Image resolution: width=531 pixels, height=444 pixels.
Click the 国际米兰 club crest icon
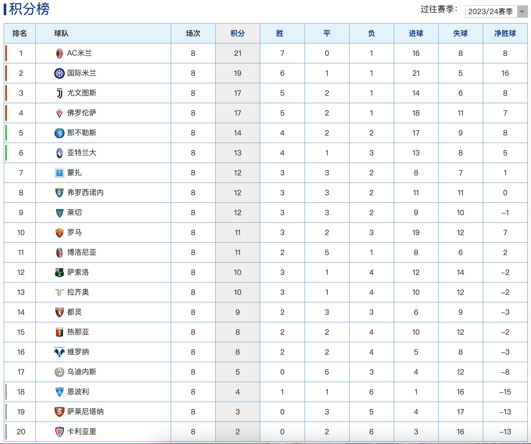click(x=59, y=73)
